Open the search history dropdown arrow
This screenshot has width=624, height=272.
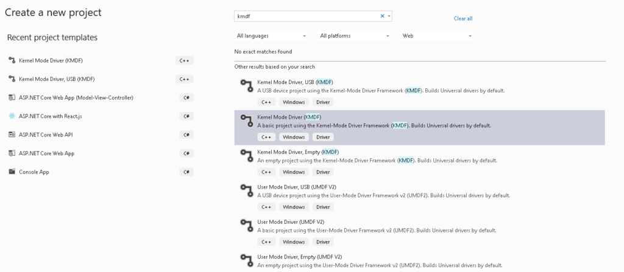(x=389, y=16)
